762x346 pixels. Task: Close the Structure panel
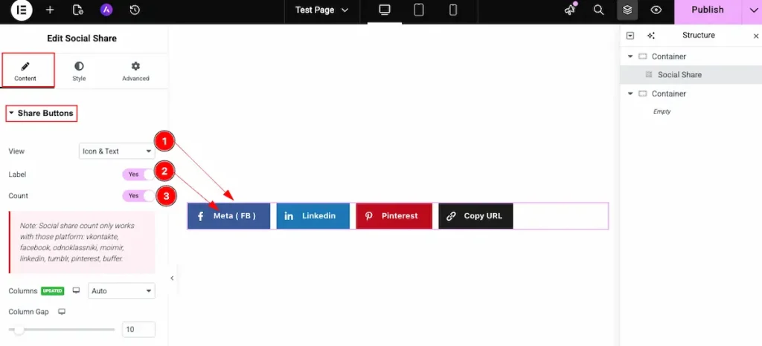(x=756, y=36)
